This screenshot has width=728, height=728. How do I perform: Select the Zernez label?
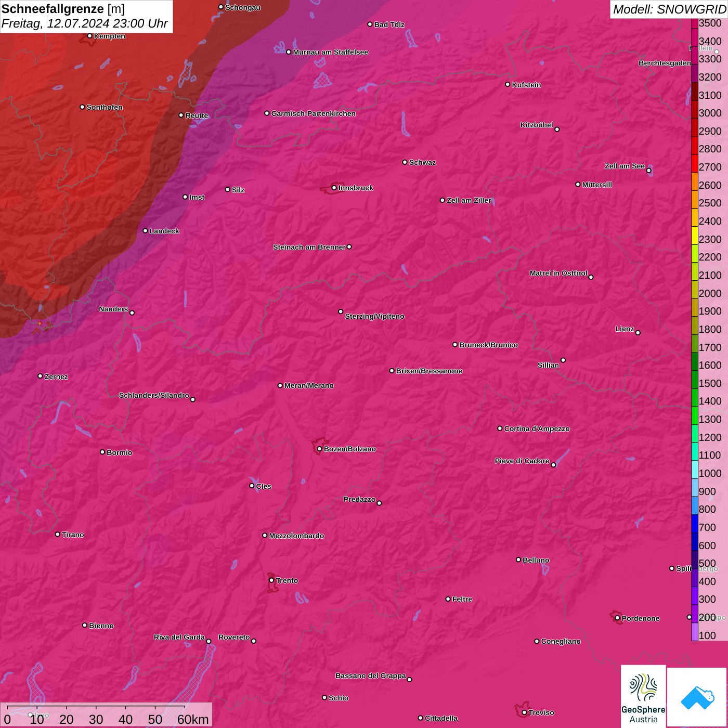(56, 376)
